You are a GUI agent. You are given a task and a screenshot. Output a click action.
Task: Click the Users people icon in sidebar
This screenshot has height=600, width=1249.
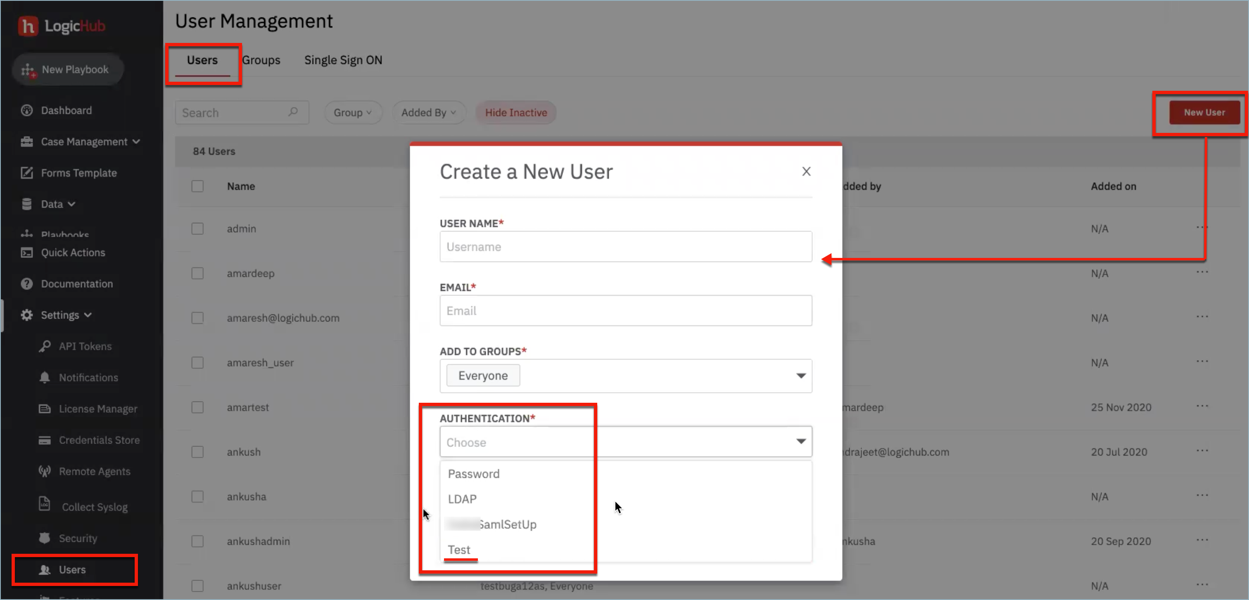tap(45, 569)
